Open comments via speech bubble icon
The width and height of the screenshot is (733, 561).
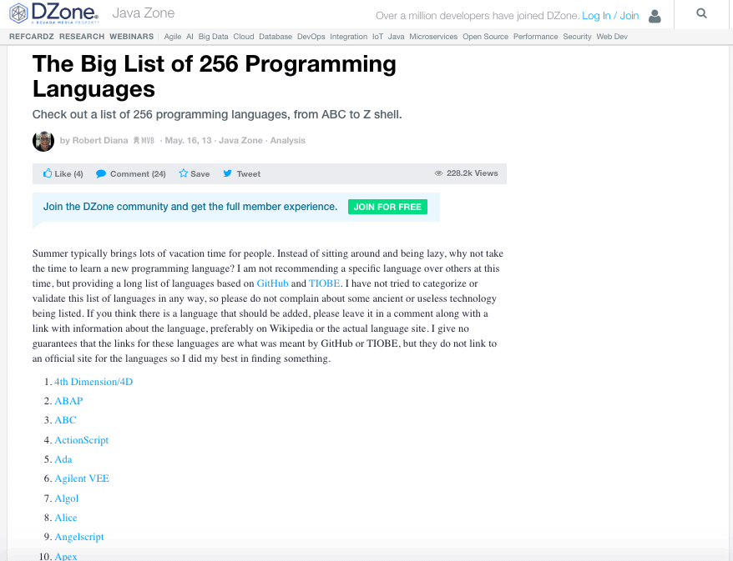[x=101, y=173]
